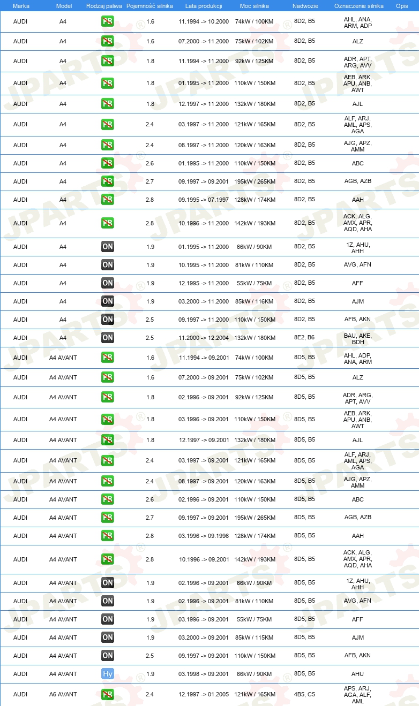Click the date cell 12.1995 -> 11.2000
The height and width of the screenshot is (706, 419).
pyautogui.click(x=204, y=283)
